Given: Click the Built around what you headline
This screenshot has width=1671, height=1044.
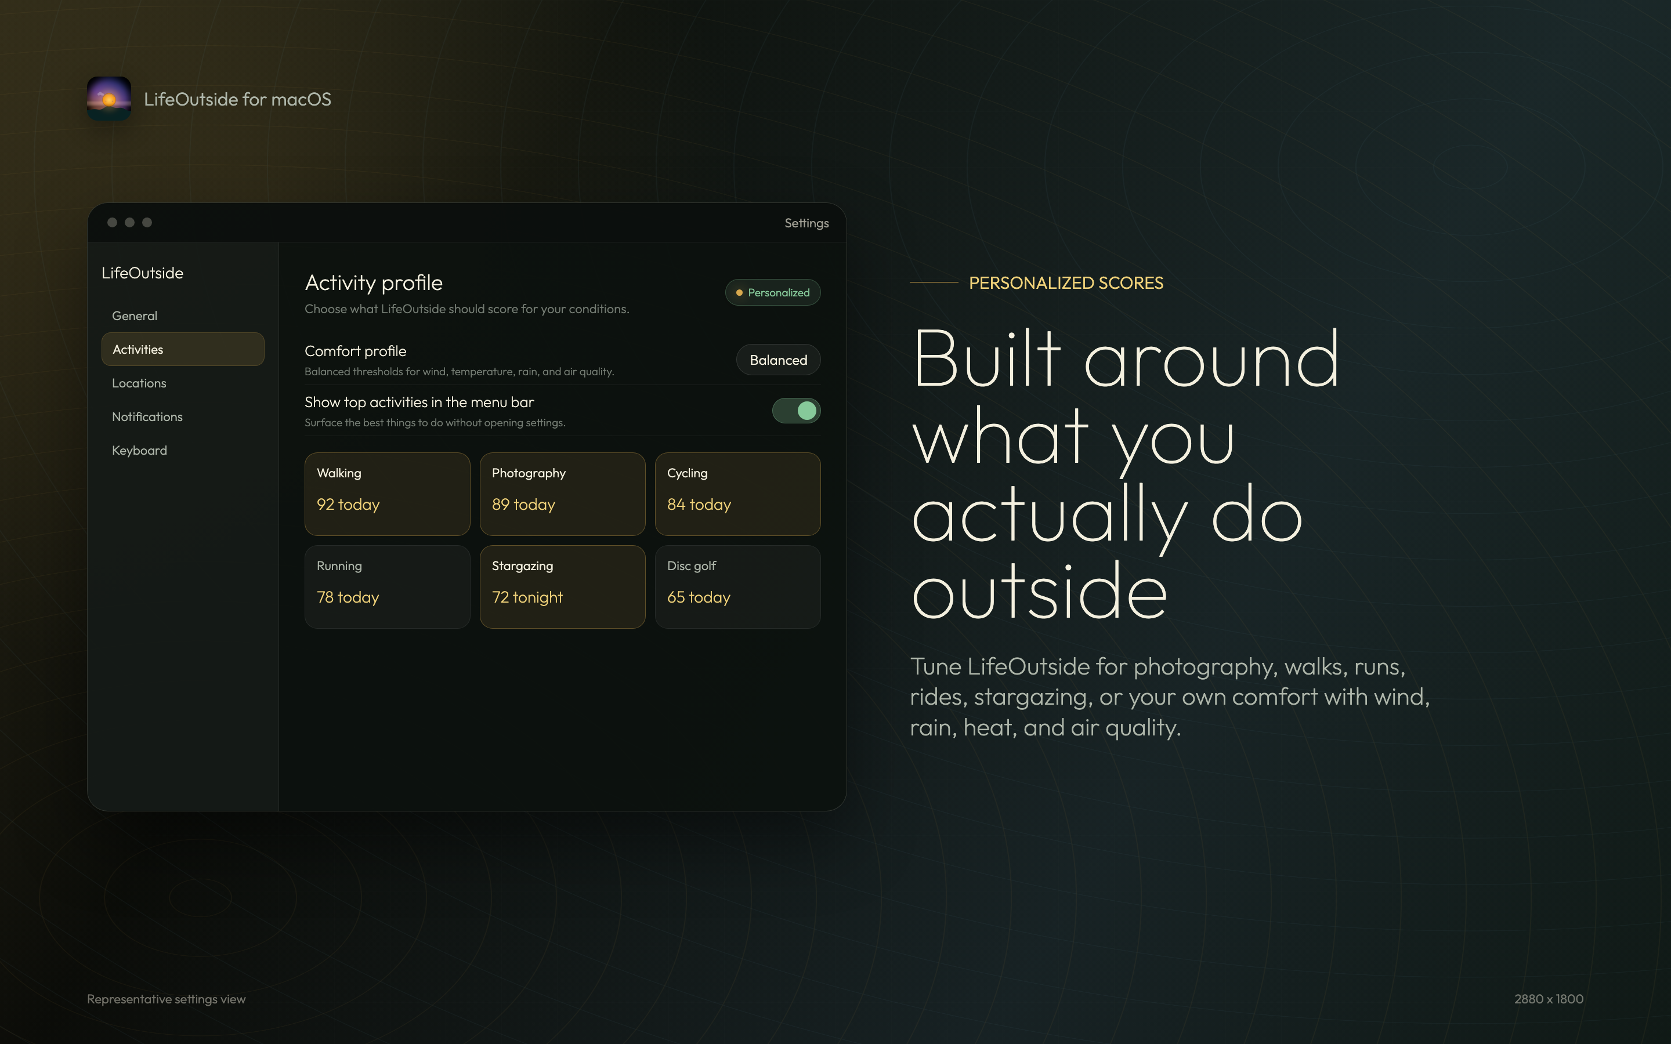Looking at the screenshot, I should (x=1126, y=475).
